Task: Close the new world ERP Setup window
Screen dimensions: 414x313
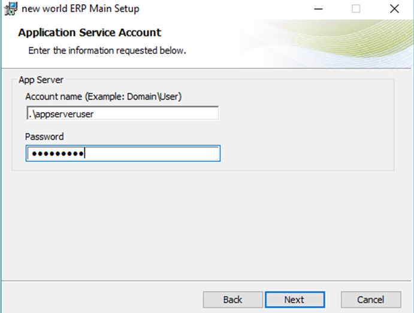Action: [394, 9]
